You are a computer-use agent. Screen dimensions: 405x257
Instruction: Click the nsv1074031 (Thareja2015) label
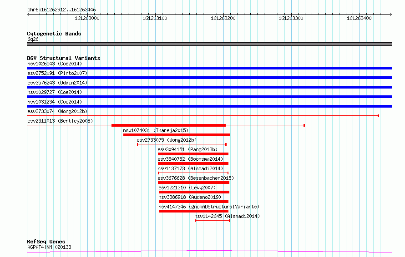coord(156,130)
